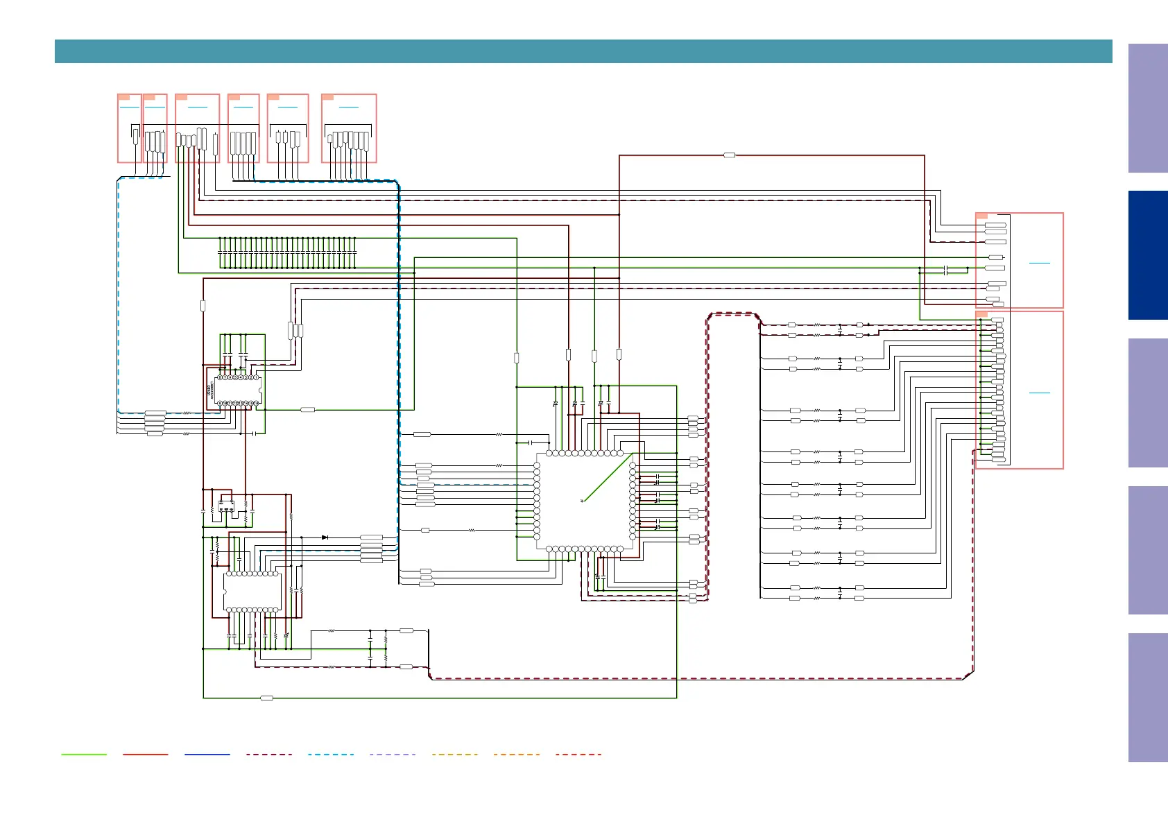Click the solid blue legend line

pos(207,754)
